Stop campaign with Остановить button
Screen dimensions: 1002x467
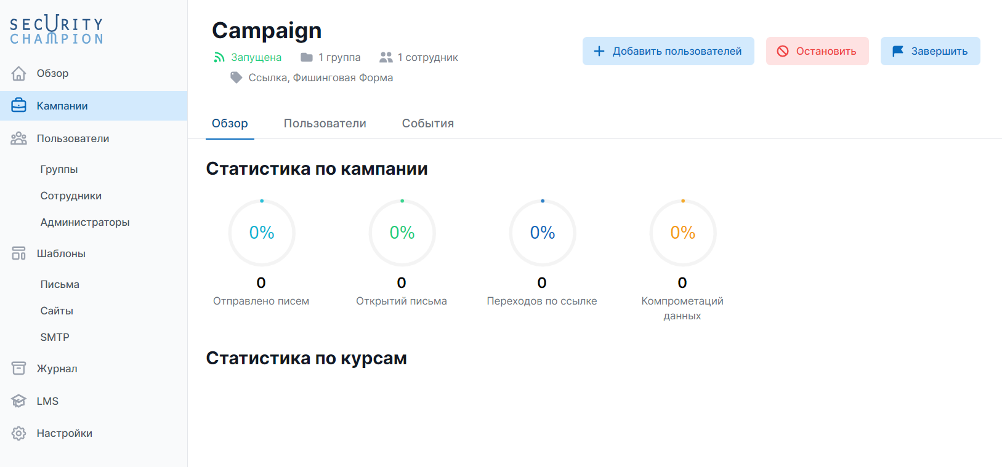[817, 51]
